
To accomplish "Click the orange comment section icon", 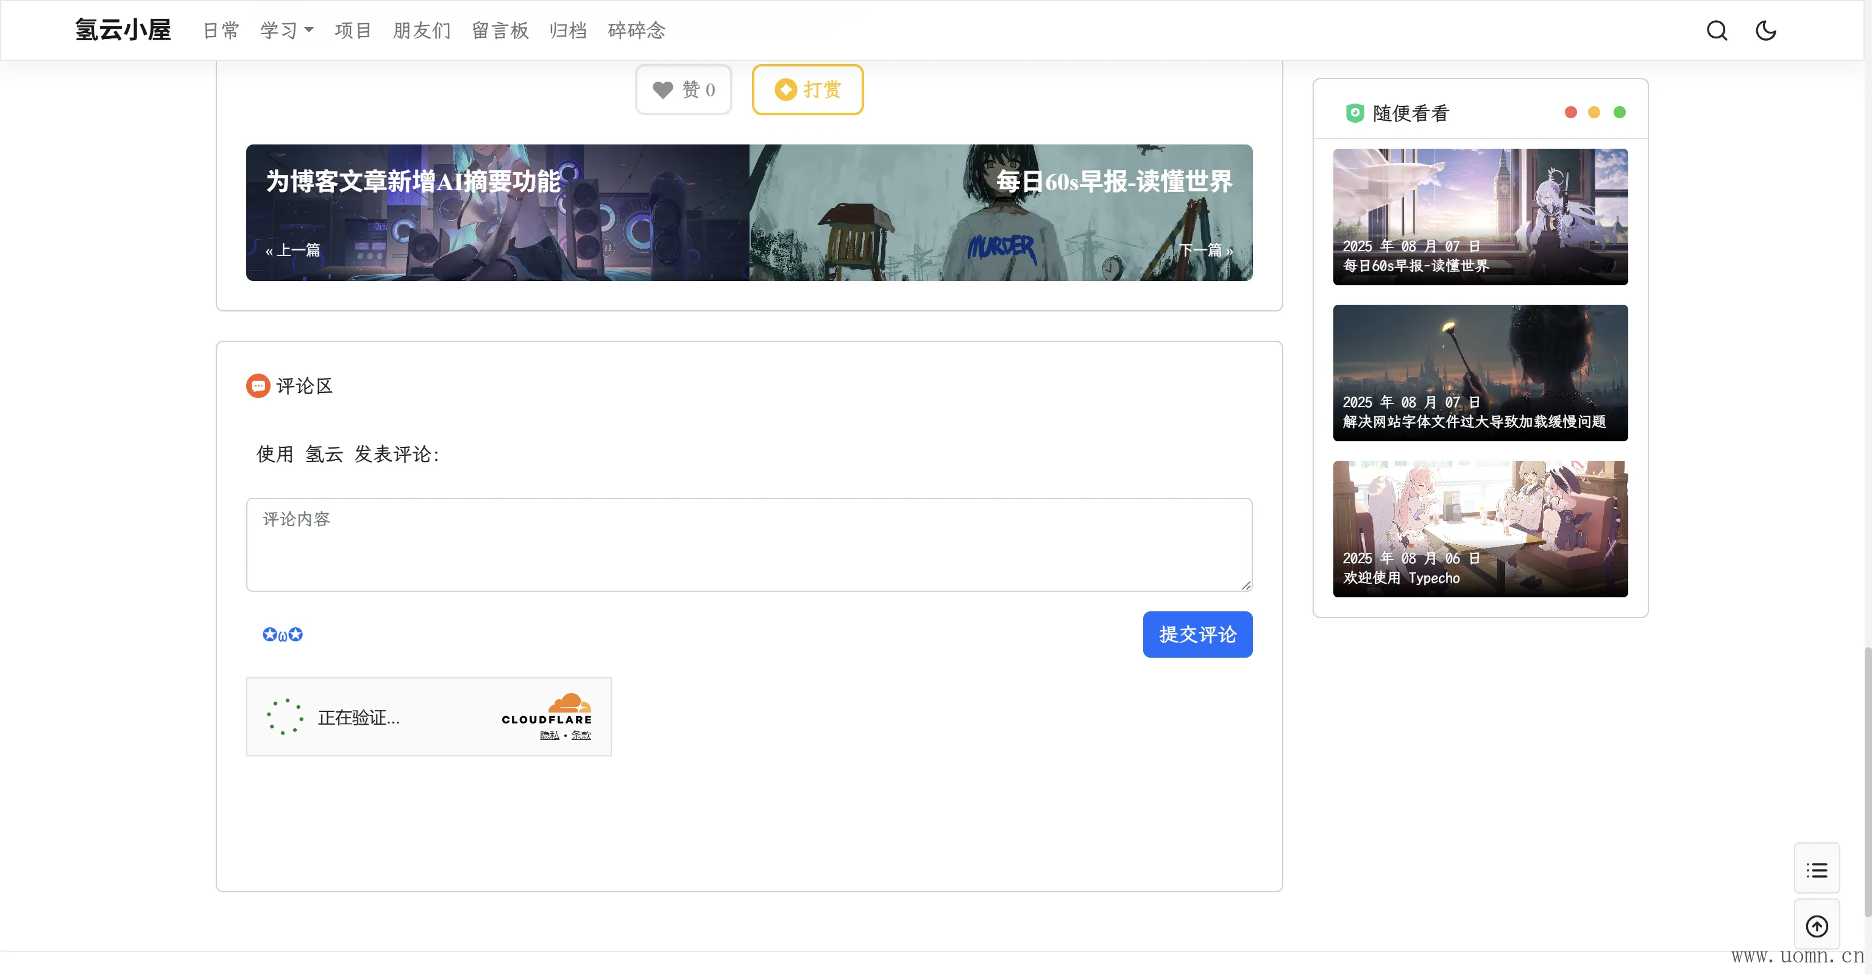I will tap(258, 386).
